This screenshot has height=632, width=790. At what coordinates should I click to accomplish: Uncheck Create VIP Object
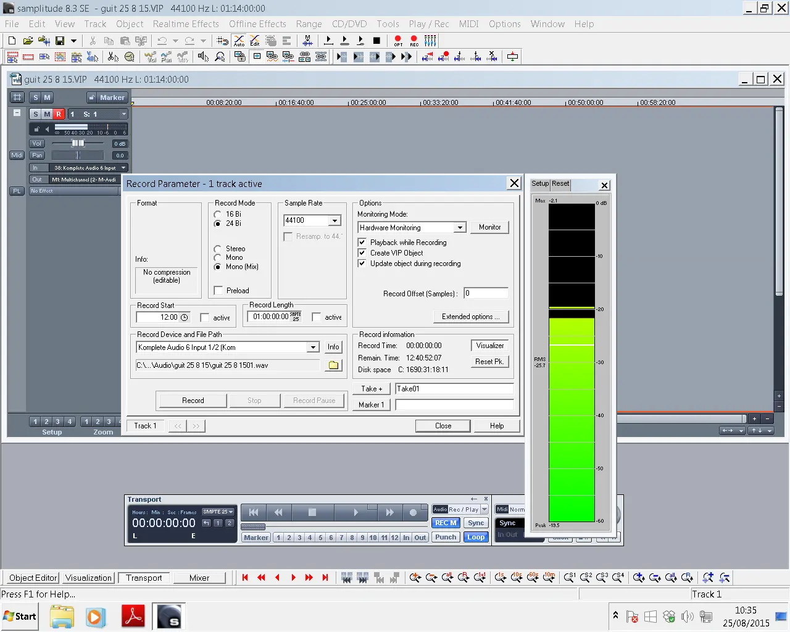[x=362, y=253]
